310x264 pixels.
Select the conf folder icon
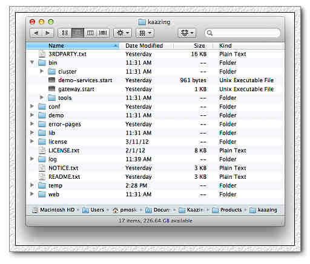coord(42,106)
